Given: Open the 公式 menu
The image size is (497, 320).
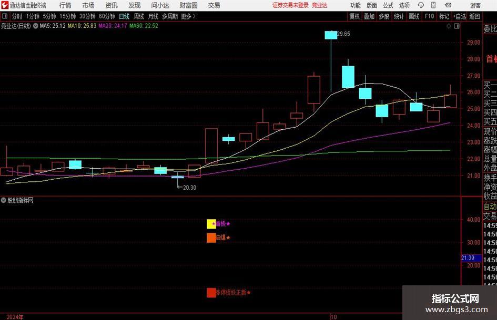Looking at the screenshot, I should 388,5.
